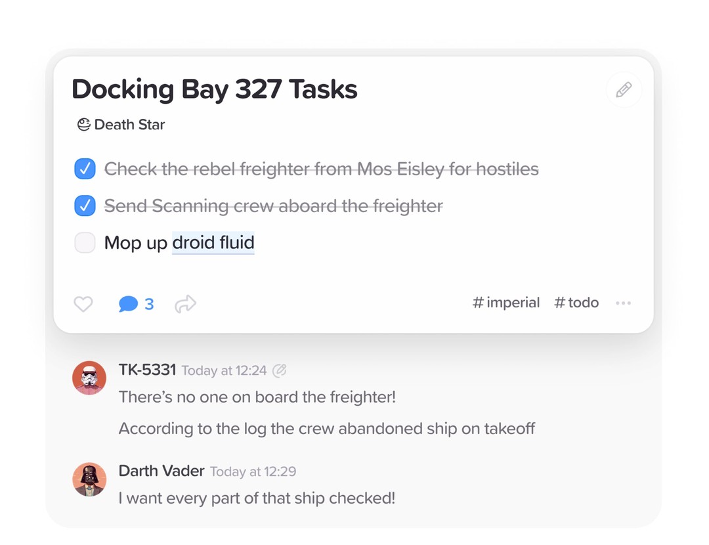Viewport: 709px width, 545px height.
Task: Click Darth Vader's comment timestamp 12:29
Action: tap(253, 471)
